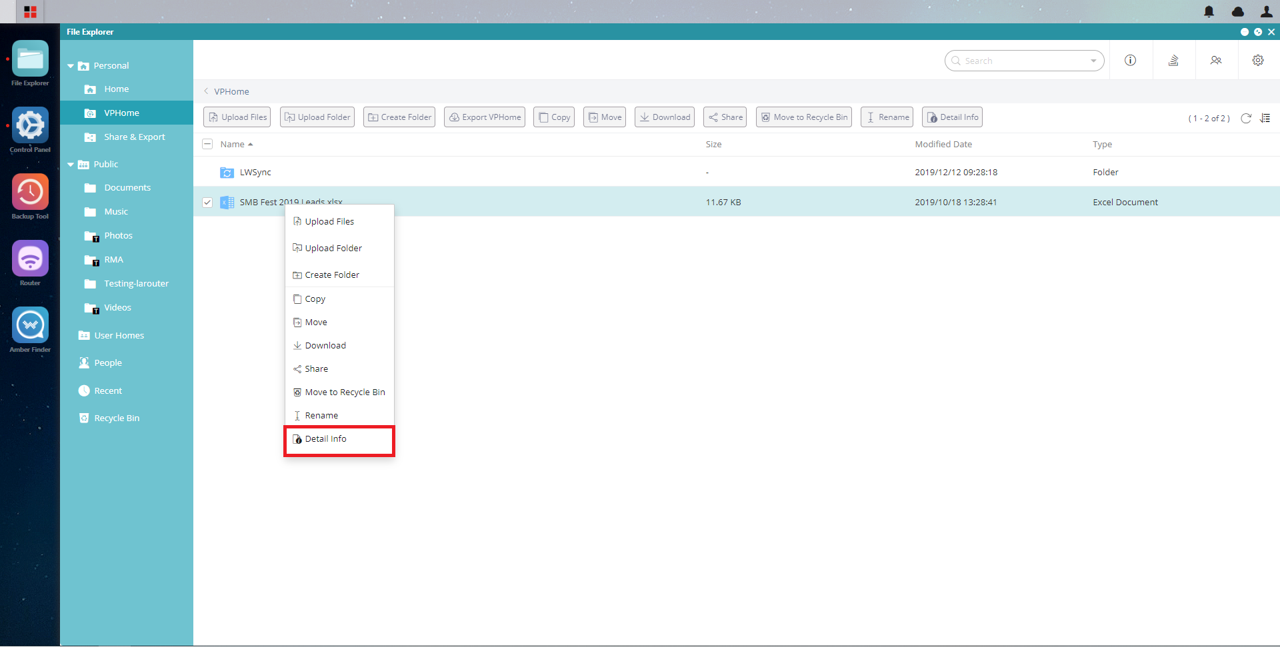The height and width of the screenshot is (647, 1280).
Task: Launch the Backup Tool app icon
Action: pyautogui.click(x=30, y=192)
